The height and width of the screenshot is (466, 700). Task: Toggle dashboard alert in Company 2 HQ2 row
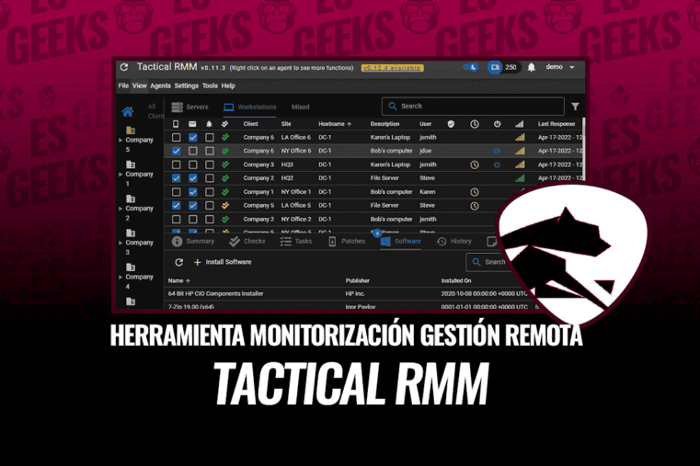pyautogui.click(x=210, y=178)
